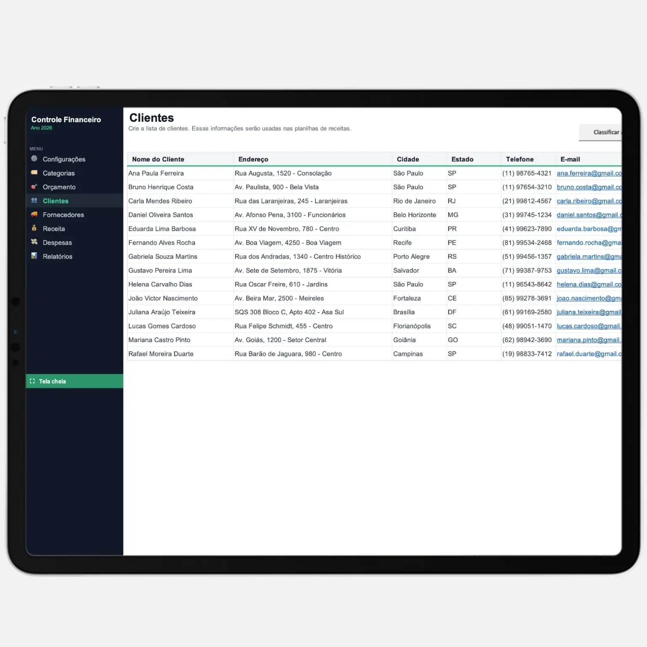The image size is (647, 647).
Task: Click the Despesas money icon
Action: point(34,242)
